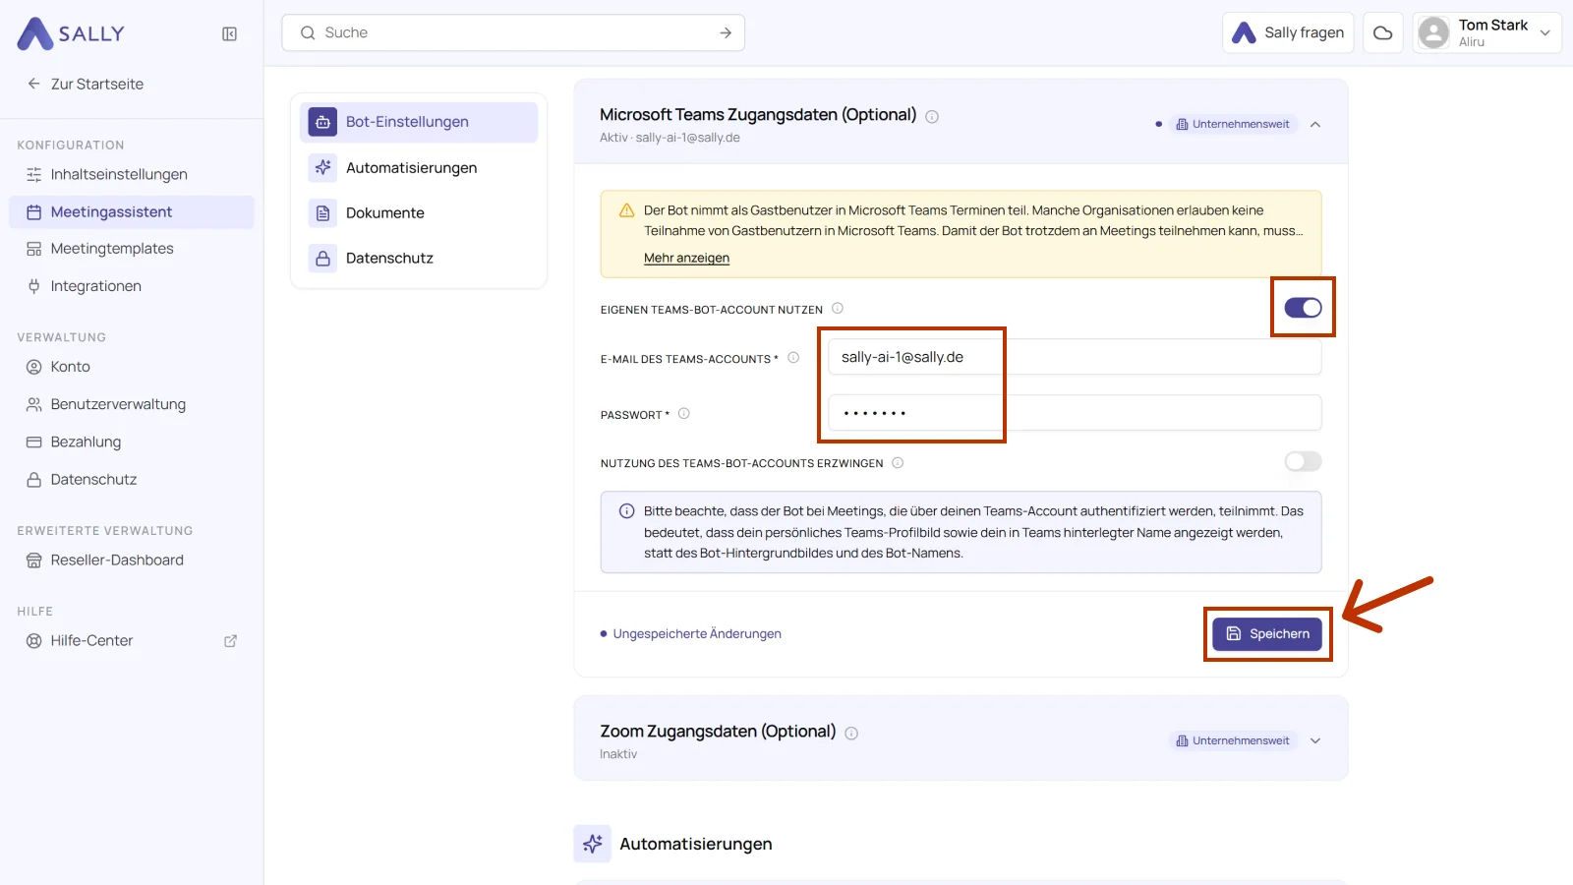Submit search with arrow icon
The width and height of the screenshot is (1573, 885).
click(726, 32)
